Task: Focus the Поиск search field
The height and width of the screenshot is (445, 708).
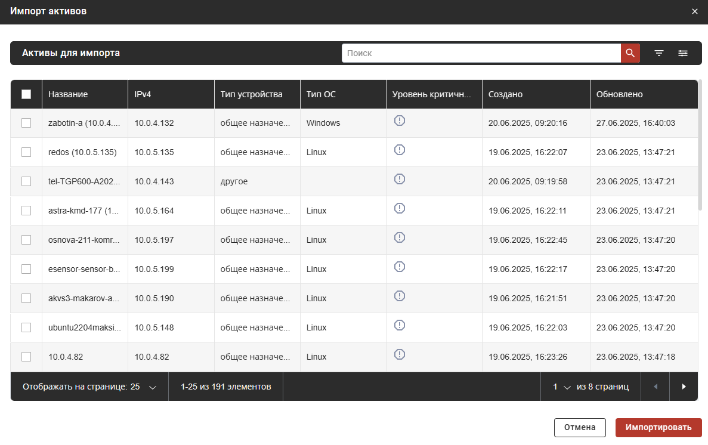Action: tap(481, 53)
